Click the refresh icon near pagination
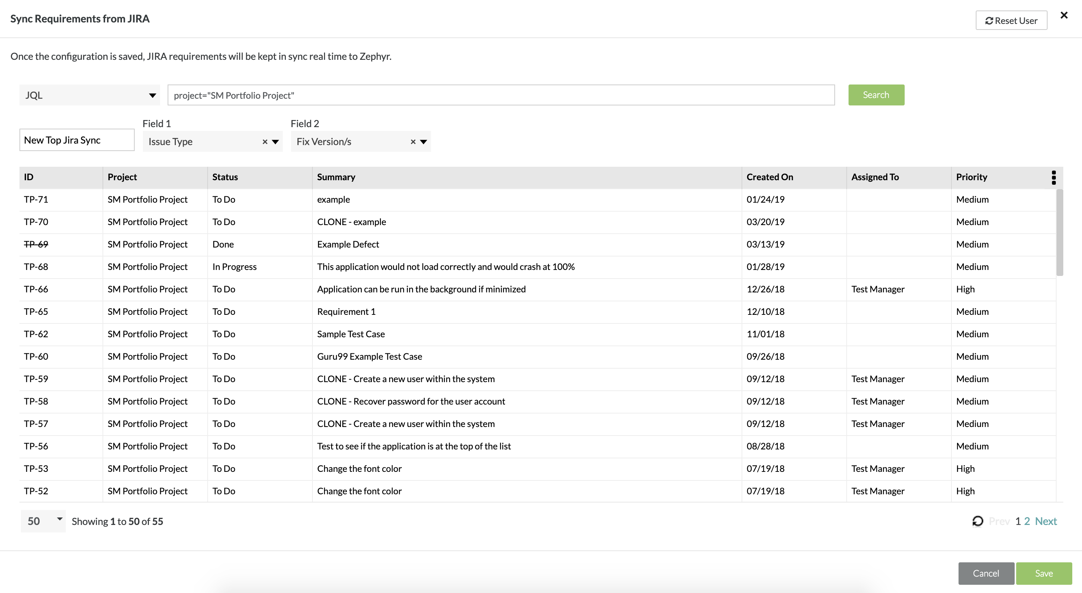Image resolution: width=1082 pixels, height=593 pixels. pos(978,521)
